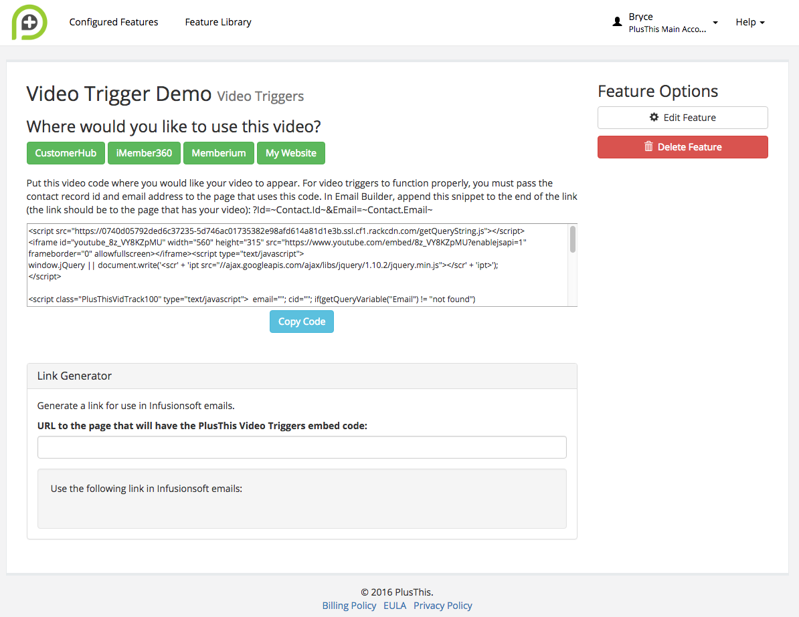Open the Bryce account dropdown caret
This screenshot has height=617, width=799.
[x=715, y=23]
